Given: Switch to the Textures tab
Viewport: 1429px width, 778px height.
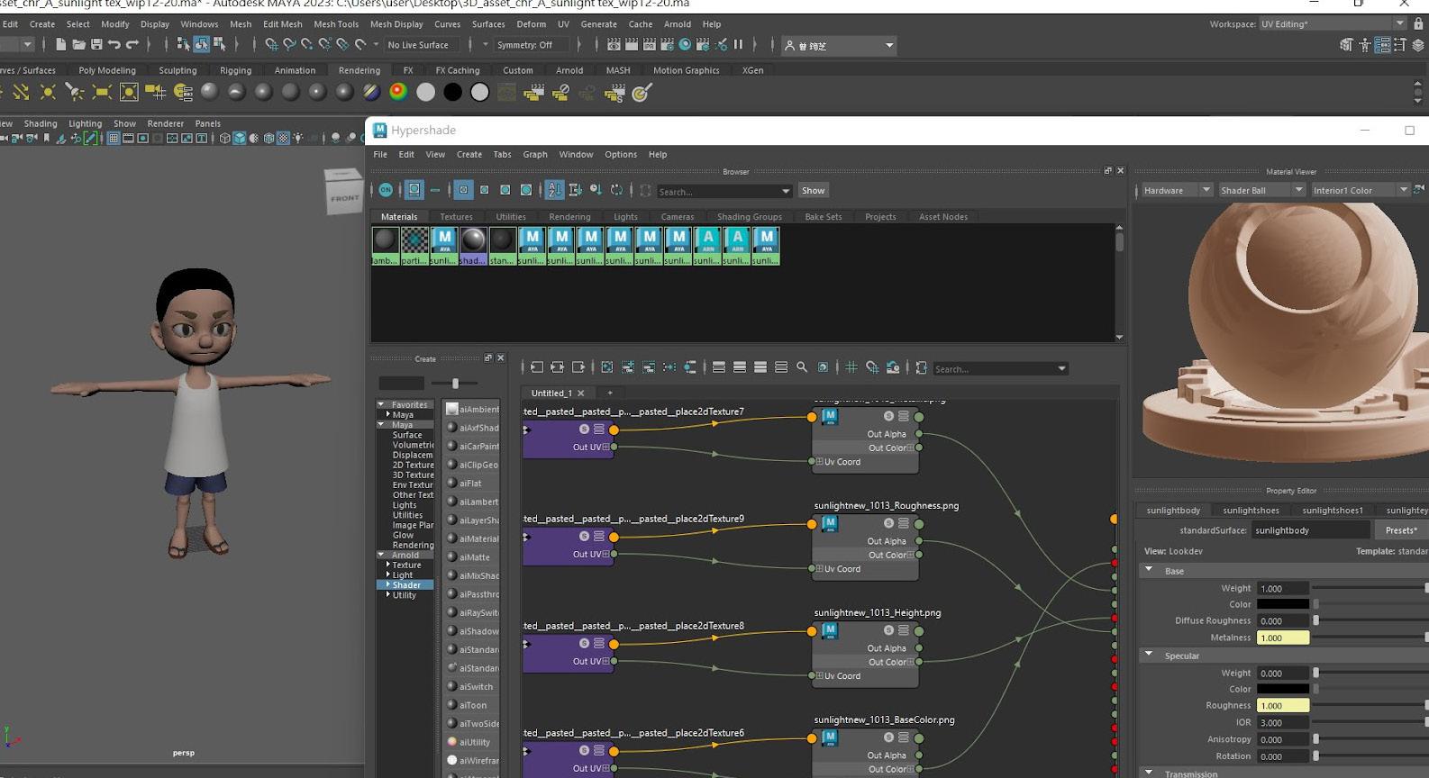Looking at the screenshot, I should (456, 217).
